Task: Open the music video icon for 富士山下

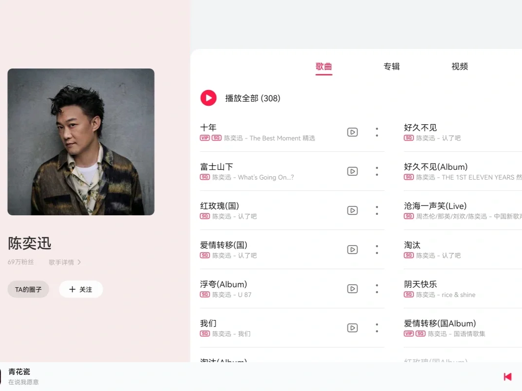Action: [352, 171]
